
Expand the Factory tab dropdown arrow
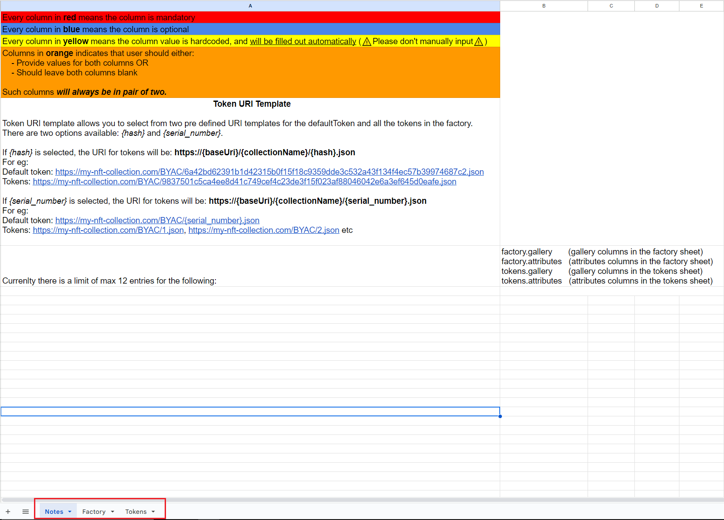point(113,512)
